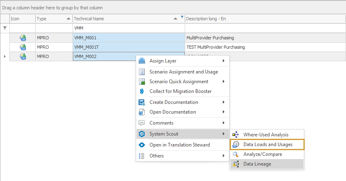Image resolution: width=346 pixels, height=181 pixels.
Task: Select Data Loads and Usages
Action: pyautogui.click(x=267, y=144)
